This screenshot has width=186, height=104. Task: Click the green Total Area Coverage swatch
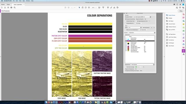(x=136, y=67)
